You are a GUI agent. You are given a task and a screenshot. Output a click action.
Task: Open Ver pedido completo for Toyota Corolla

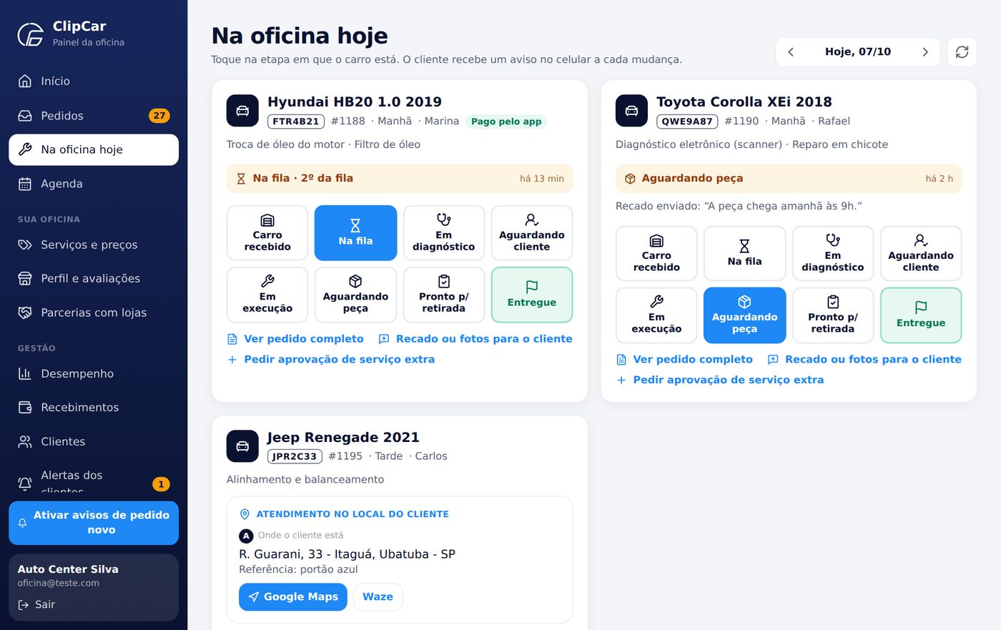pyautogui.click(x=684, y=360)
